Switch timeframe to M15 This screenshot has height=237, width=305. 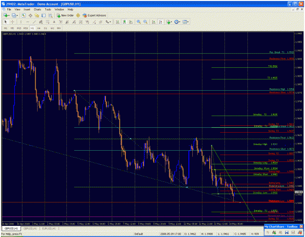[19, 28]
